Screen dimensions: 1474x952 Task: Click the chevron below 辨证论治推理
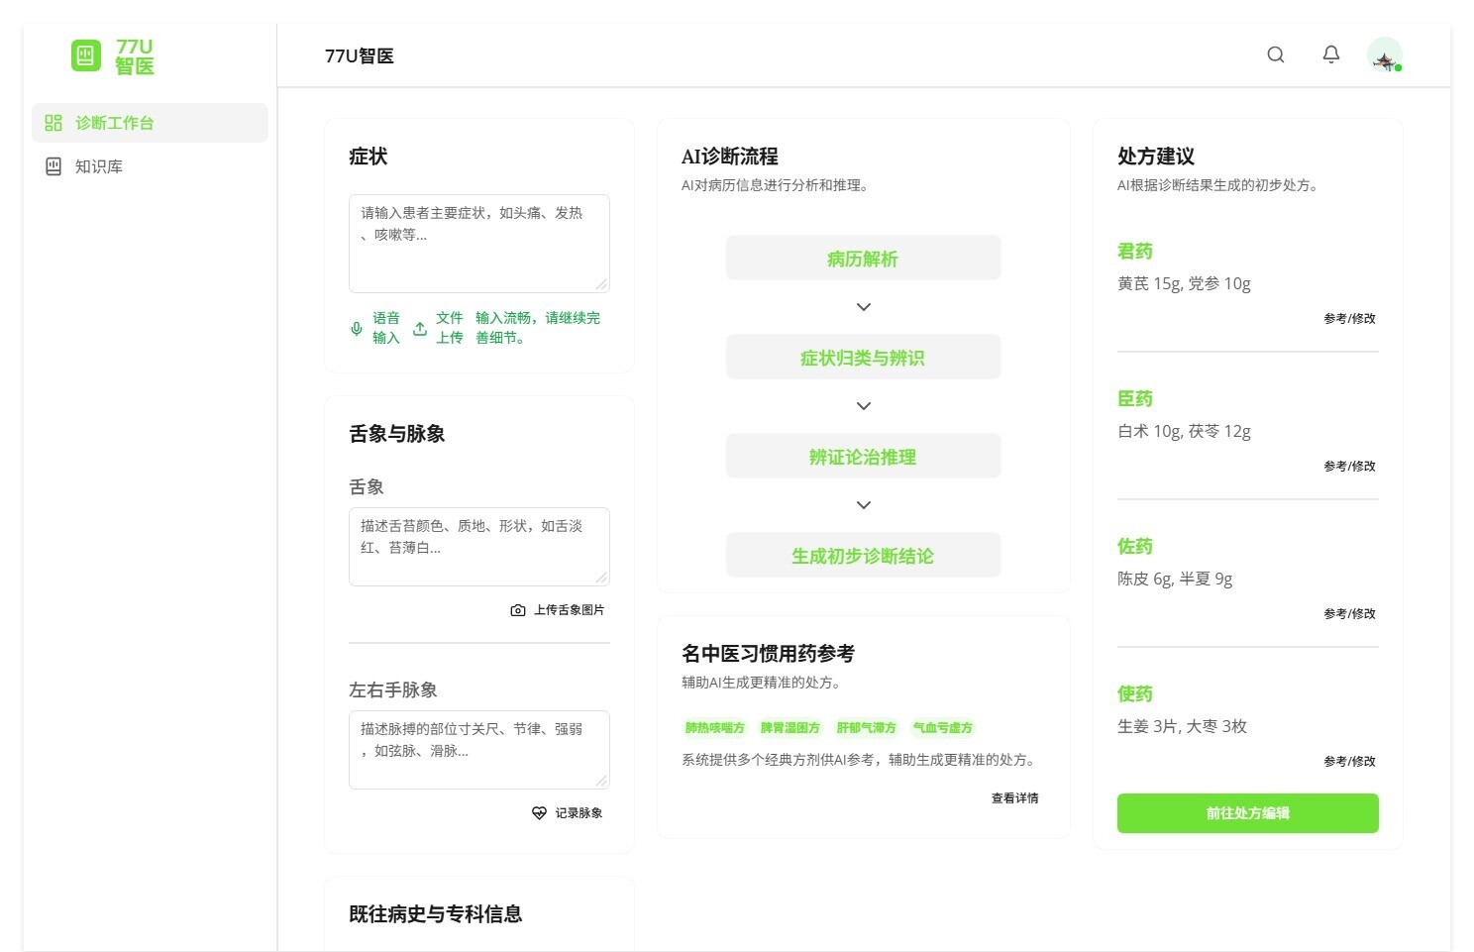tap(864, 505)
